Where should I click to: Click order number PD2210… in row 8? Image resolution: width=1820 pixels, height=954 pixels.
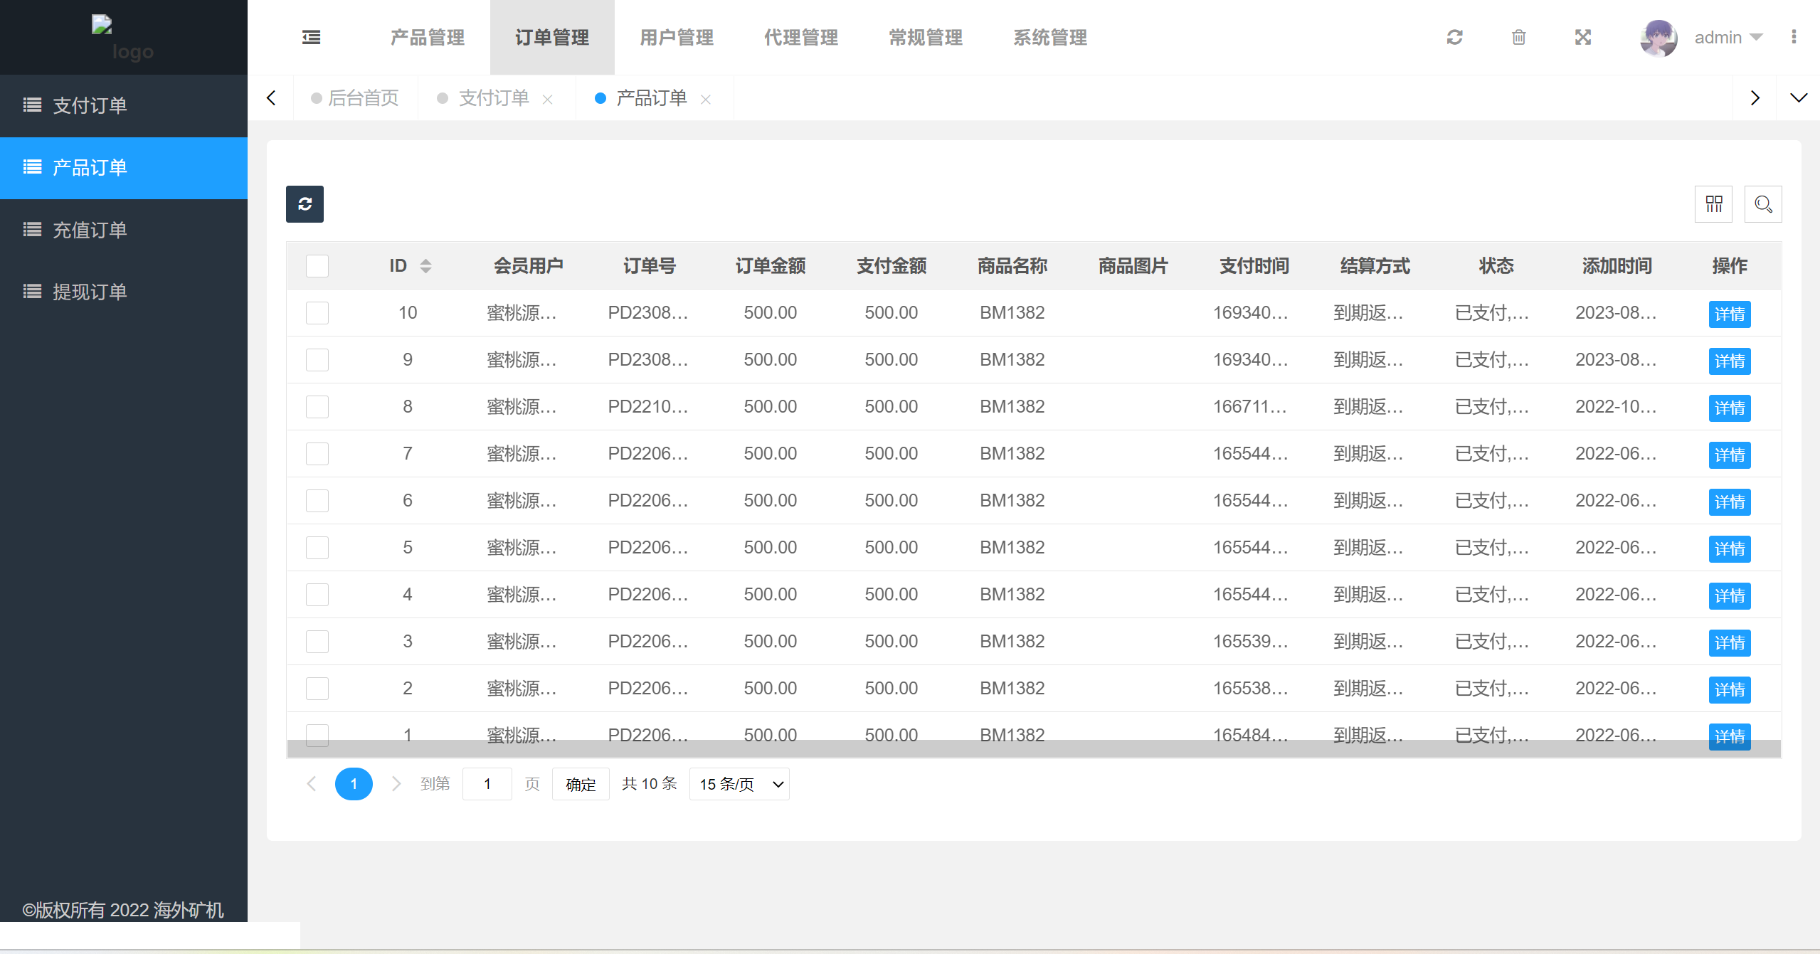(647, 407)
